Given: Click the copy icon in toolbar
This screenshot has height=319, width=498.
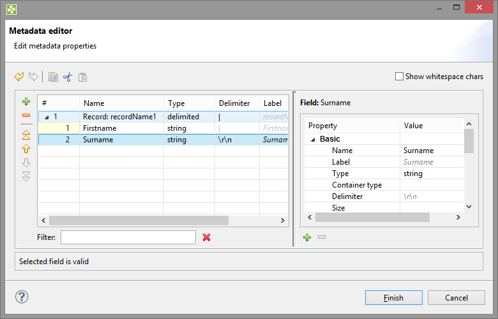Looking at the screenshot, I should pos(53,77).
